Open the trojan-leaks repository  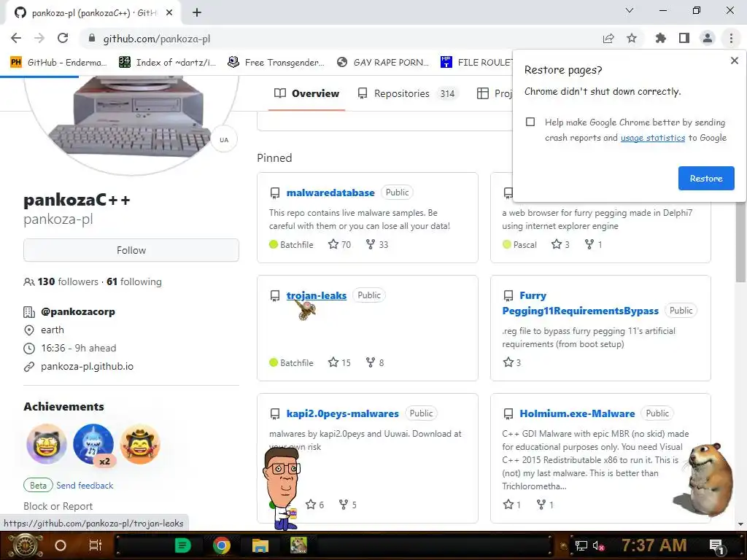click(x=317, y=295)
